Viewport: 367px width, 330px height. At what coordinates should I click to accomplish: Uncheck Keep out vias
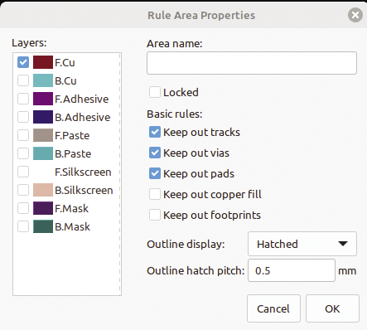(x=155, y=153)
